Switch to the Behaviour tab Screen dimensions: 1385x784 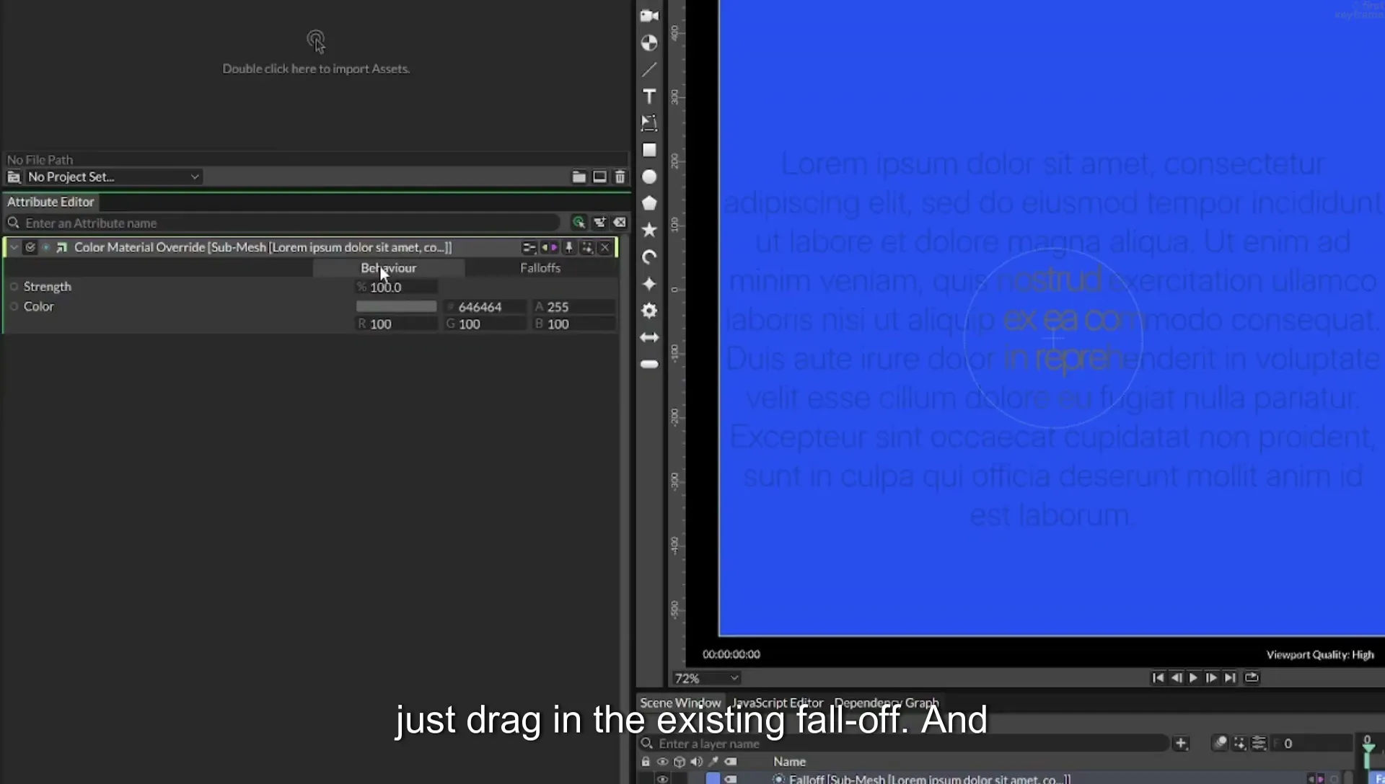click(389, 268)
